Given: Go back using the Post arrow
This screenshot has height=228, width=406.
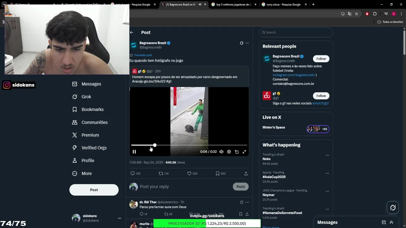Looking at the screenshot, I should click(x=132, y=32).
